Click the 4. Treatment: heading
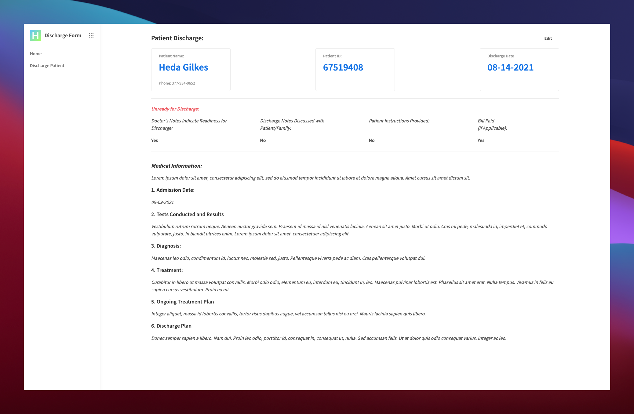Screen dimensions: 634x414 [x=167, y=270]
